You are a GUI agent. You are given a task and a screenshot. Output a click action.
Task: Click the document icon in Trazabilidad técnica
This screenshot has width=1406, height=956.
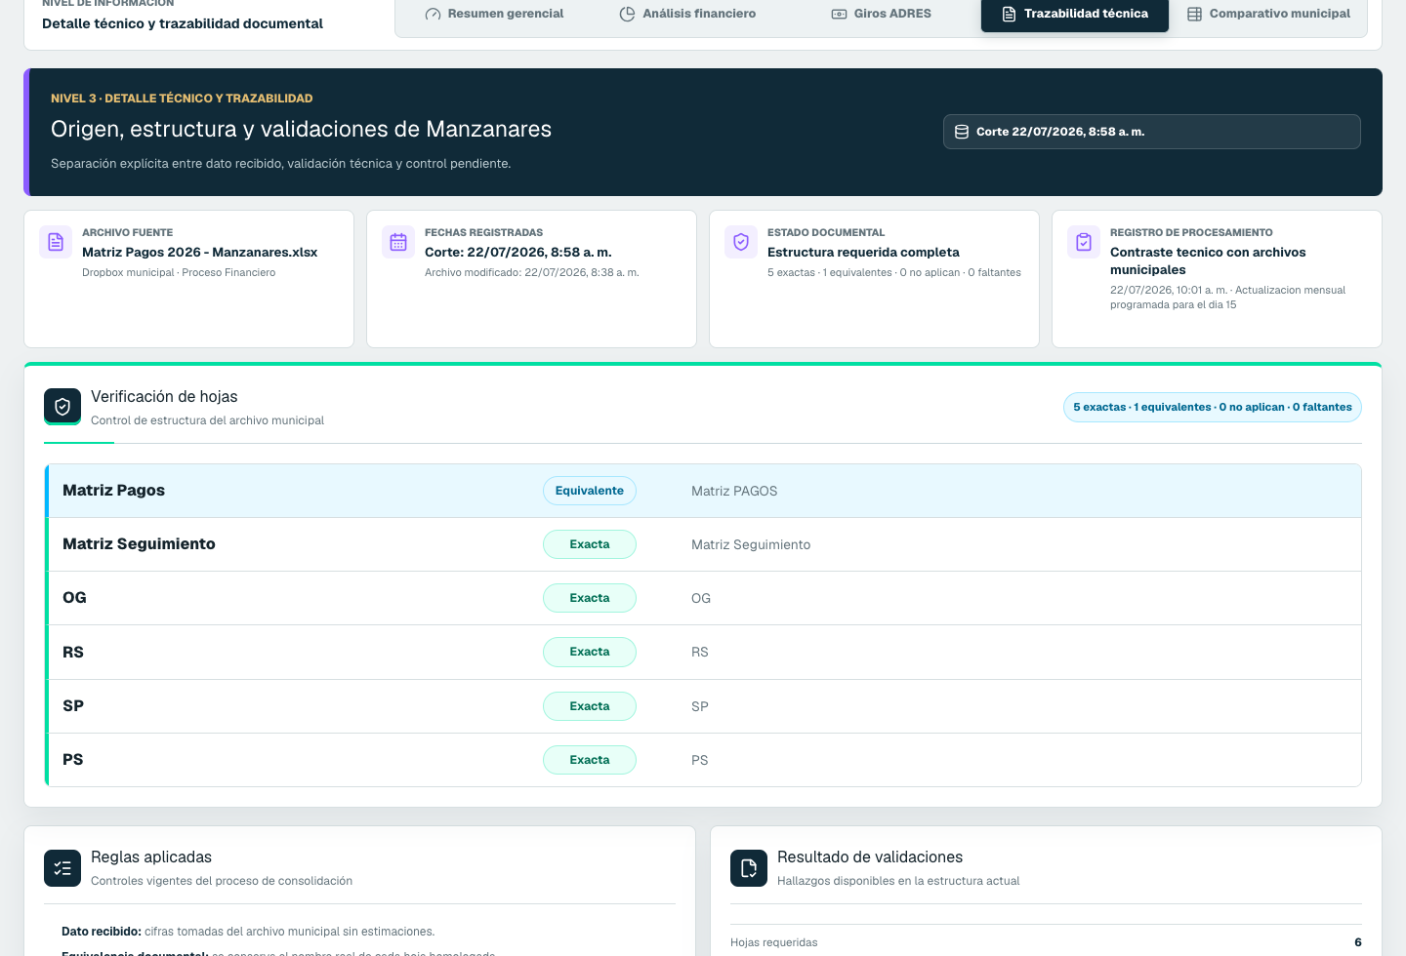[1009, 15]
